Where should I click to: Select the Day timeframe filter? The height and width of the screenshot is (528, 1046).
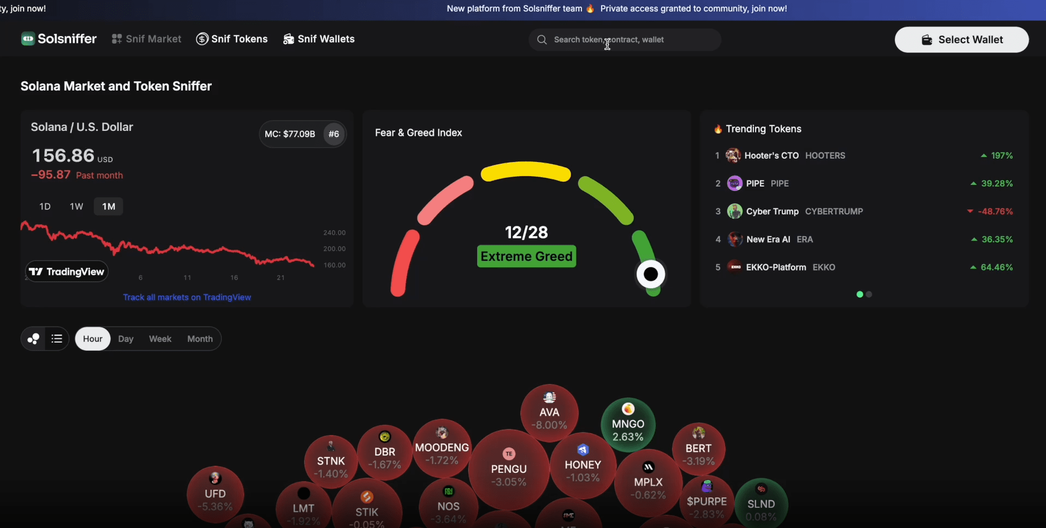[126, 339]
